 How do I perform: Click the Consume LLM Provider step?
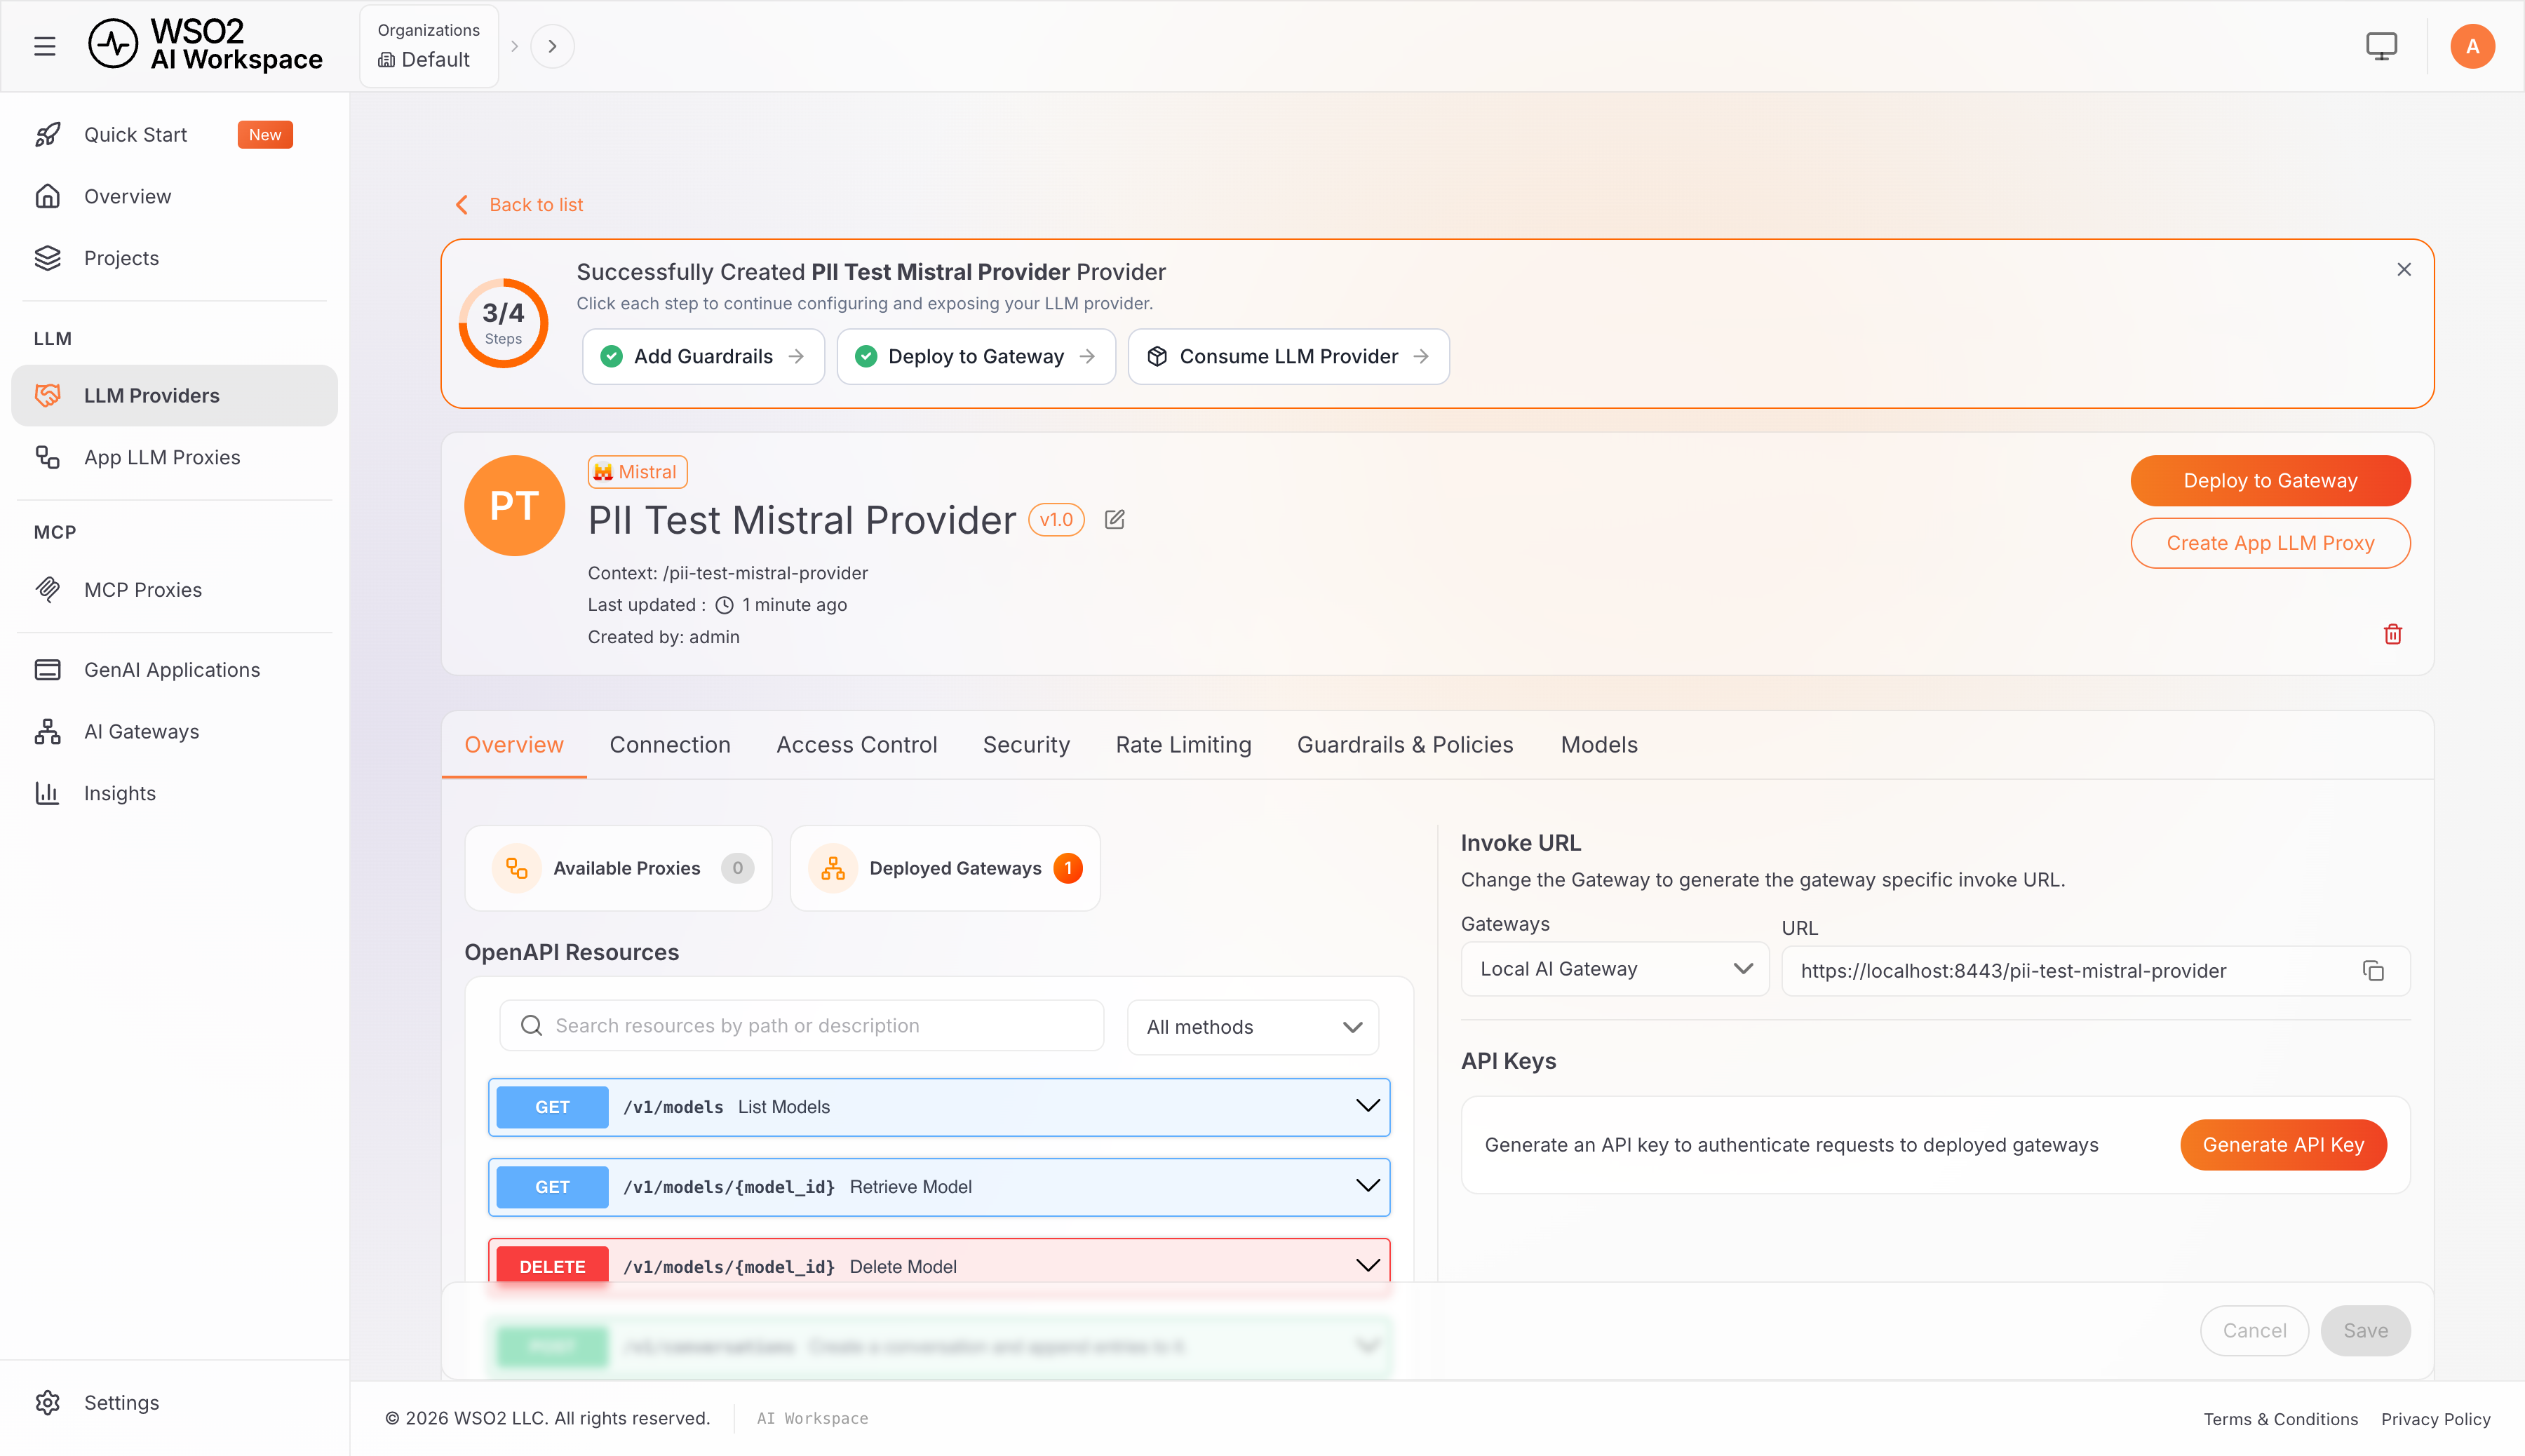1288,356
